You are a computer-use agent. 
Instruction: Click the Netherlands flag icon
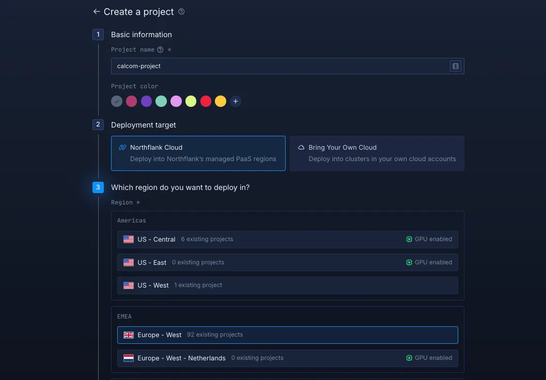[129, 358]
